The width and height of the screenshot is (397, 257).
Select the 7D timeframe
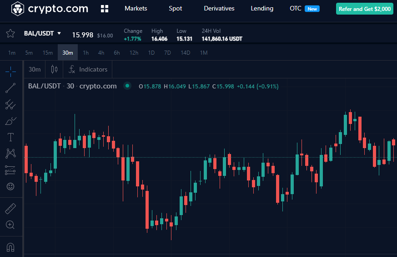[167, 53]
